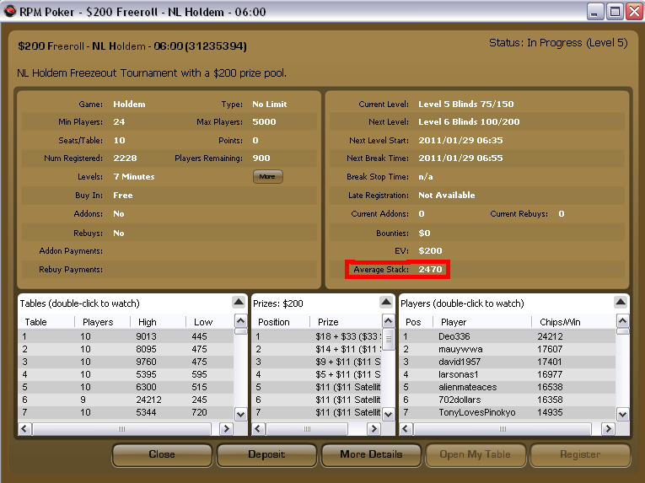The width and height of the screenshot is (645, 483).
Task: Click the Status: In Progress (Level 5) text
Action: [558, 42]
